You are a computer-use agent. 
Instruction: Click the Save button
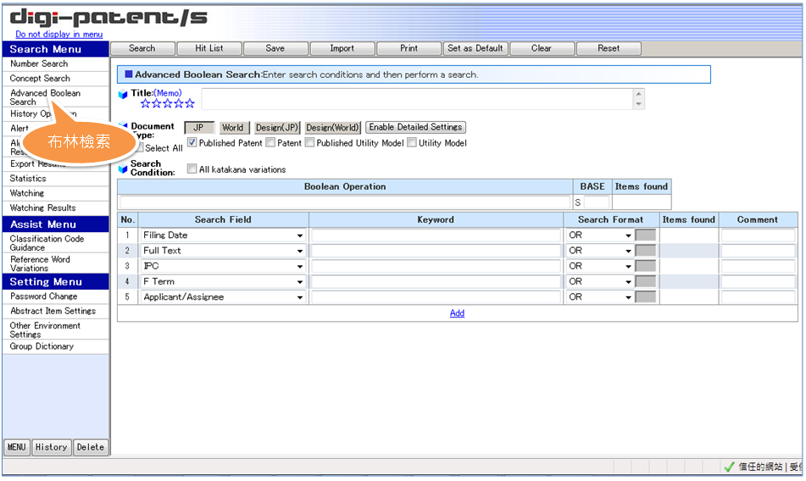[x=275, y=48]
